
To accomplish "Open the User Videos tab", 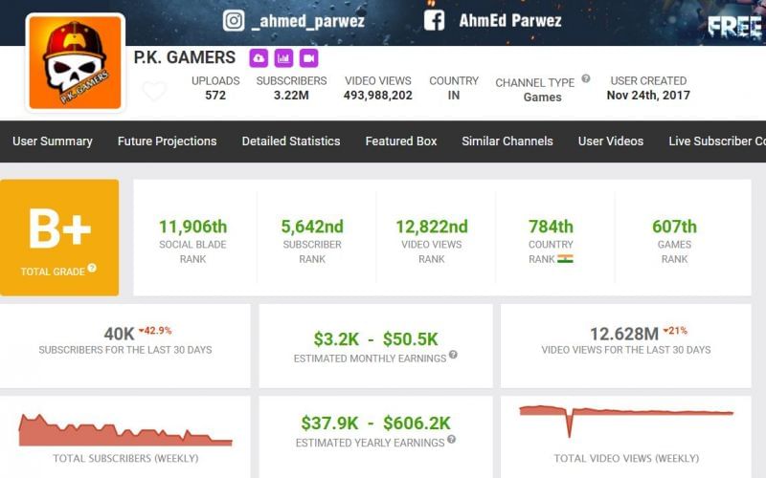I will (x=610, y=141).
